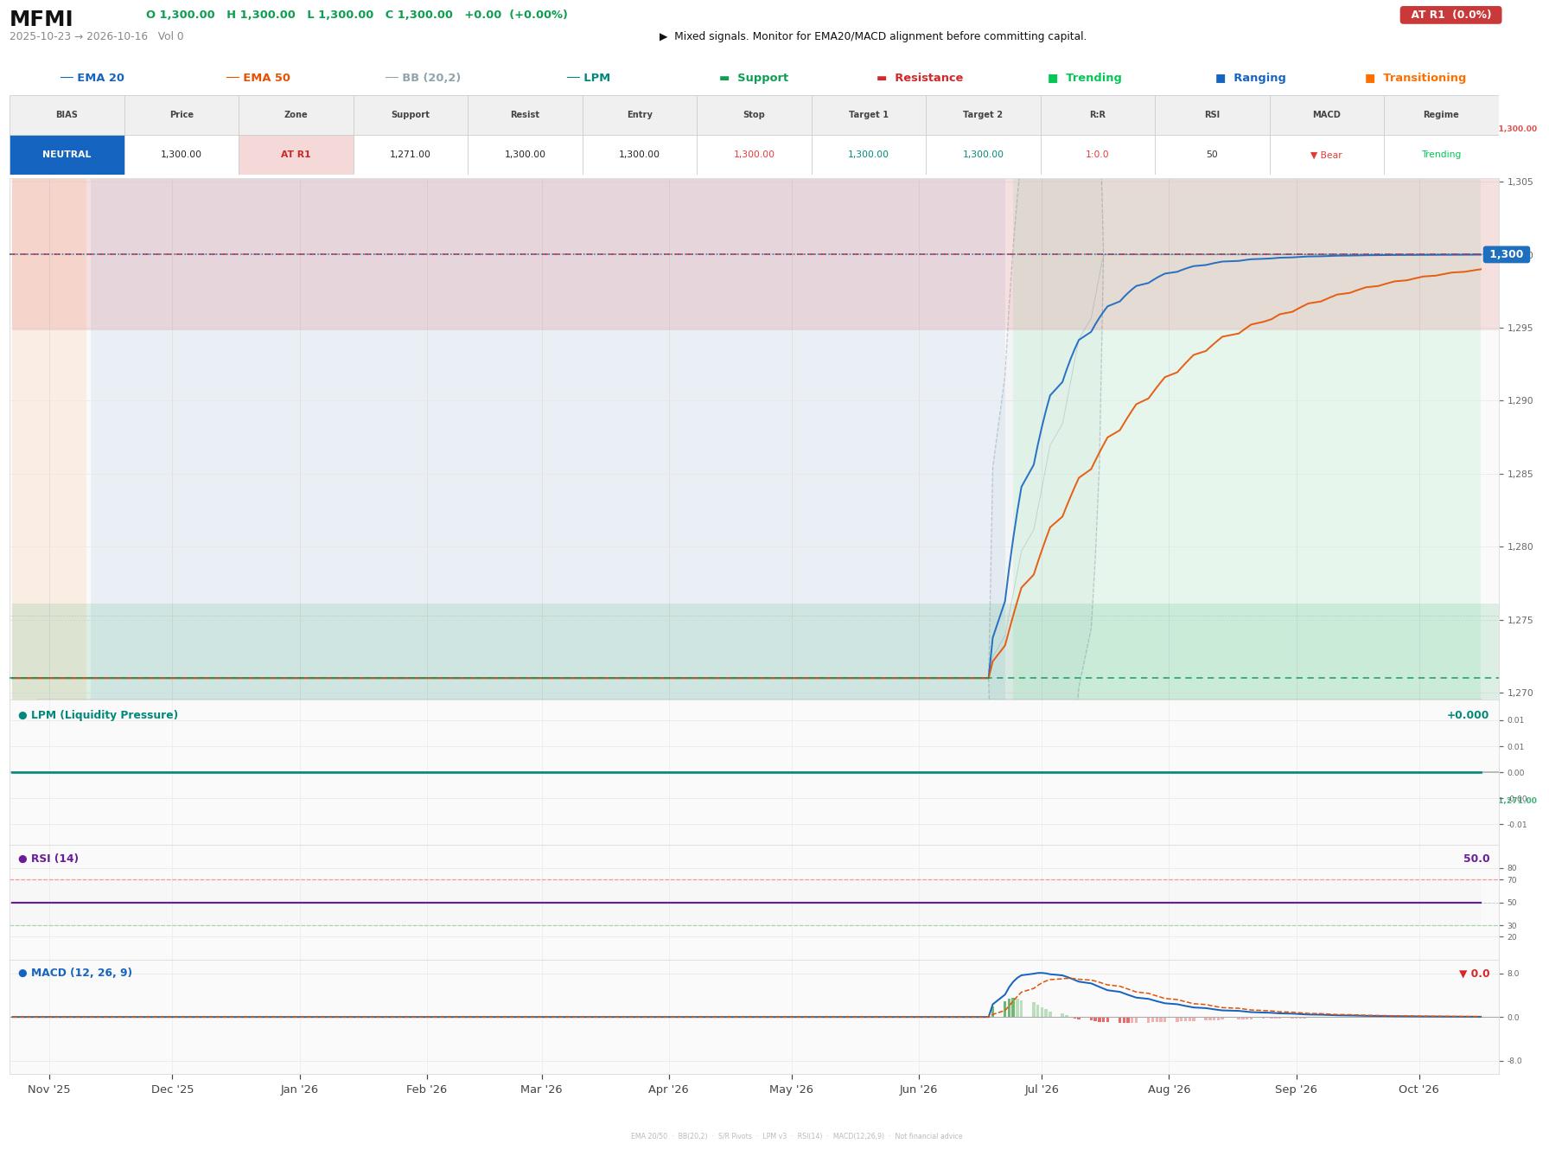Click the red Stop value 1,300.00
This screenshot has width=1549, height=1150.
(x=754, y=155)
